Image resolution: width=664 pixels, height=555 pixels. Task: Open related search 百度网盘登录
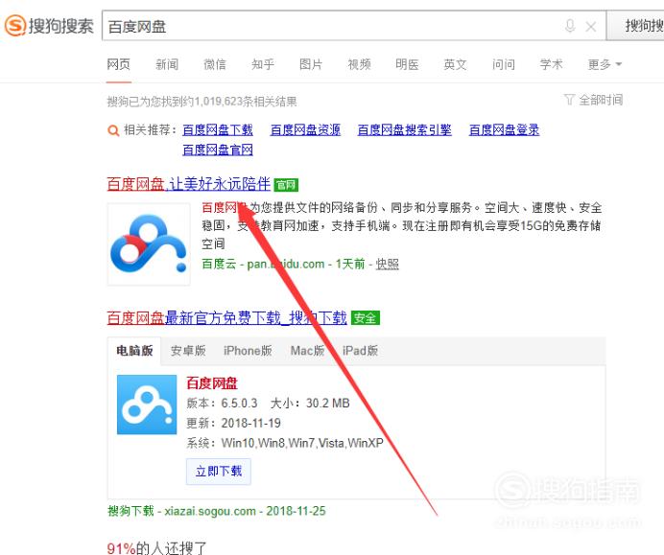[x=504, y=129]
